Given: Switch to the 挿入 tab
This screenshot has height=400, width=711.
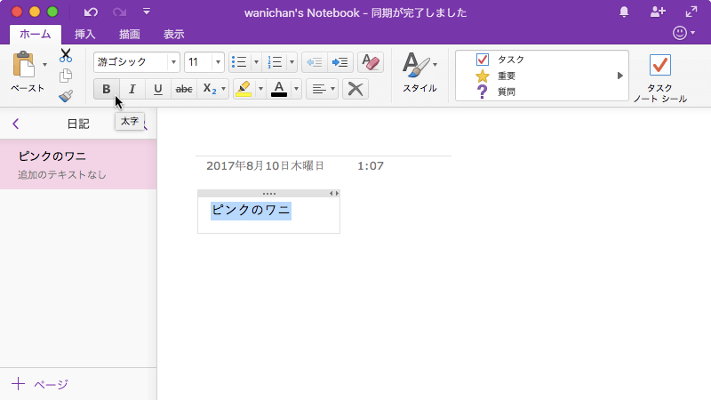Looking at the screenshot, I should (84, 34).
